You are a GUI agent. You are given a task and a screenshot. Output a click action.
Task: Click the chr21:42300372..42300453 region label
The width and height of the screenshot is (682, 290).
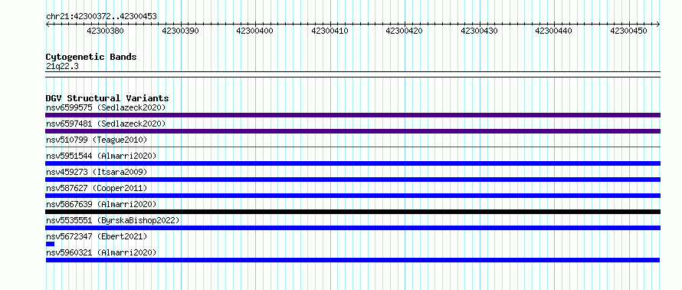(101, 17)
